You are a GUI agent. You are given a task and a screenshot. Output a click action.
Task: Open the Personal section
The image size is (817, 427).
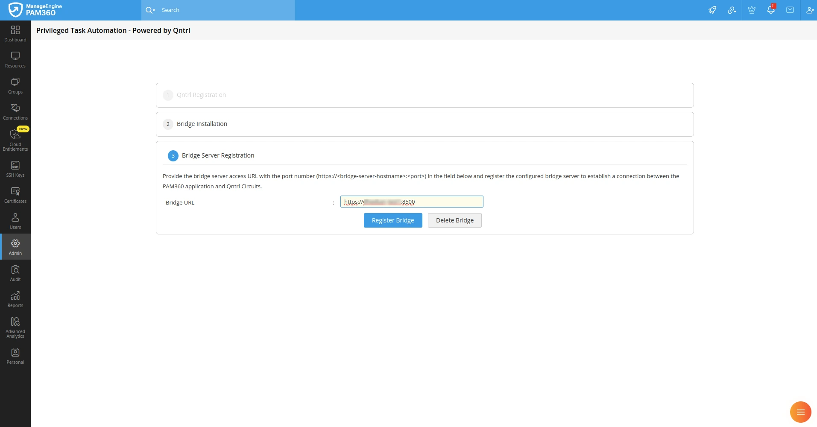pyautogui.click(x=15, y=355)
